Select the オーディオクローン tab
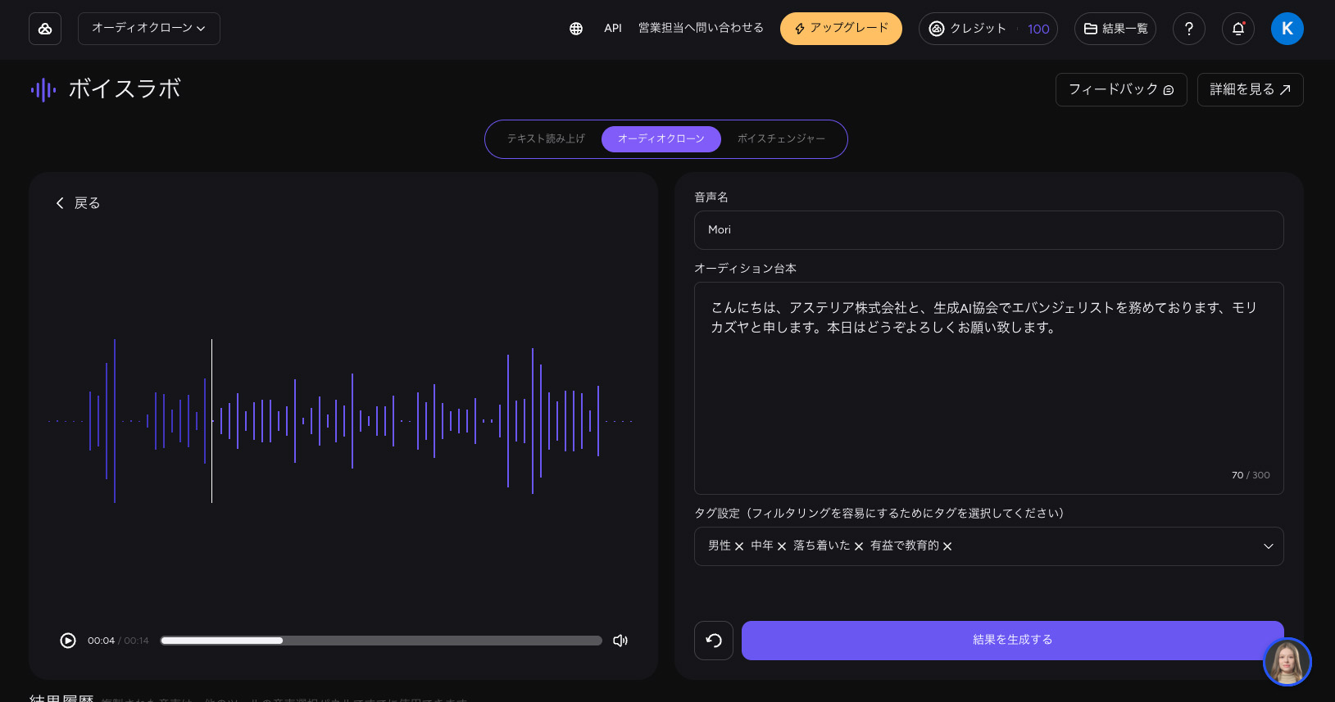This screenshot has width=1335, height=702. [x=661, y=139]
